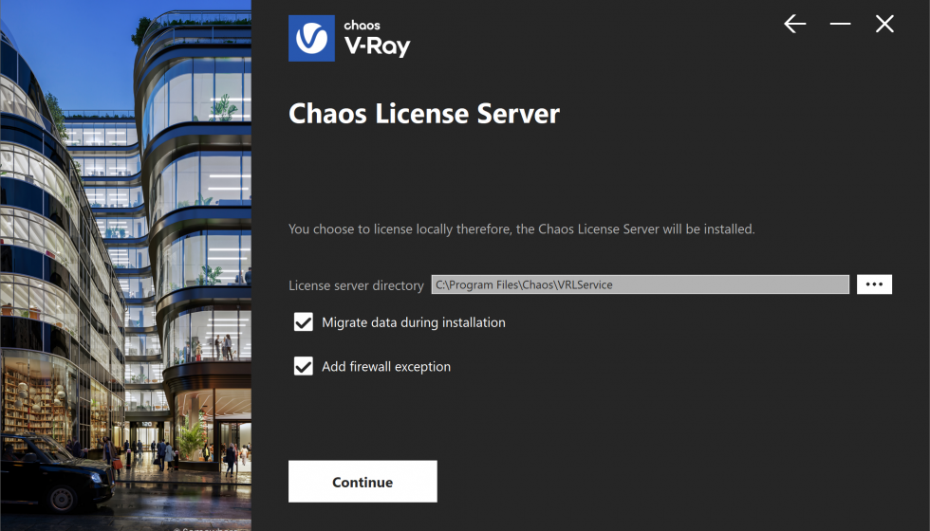Click the License server directory label
The height and width of the screenshot is (531, 930).
pyautogui.click(x=356, y=285)
